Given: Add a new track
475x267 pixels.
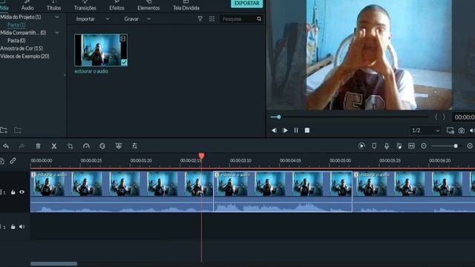Looking at the screenshot, I should [x=1, y=161].
